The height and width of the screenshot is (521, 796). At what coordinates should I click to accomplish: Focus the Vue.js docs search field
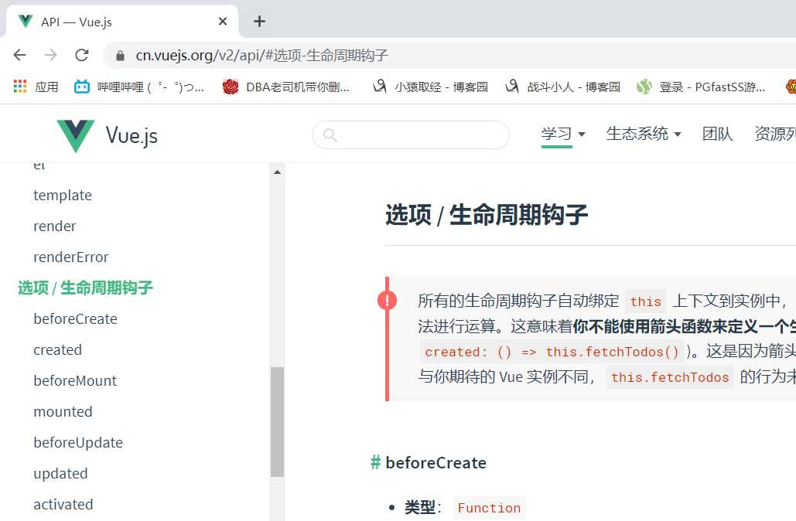(412, 135)
